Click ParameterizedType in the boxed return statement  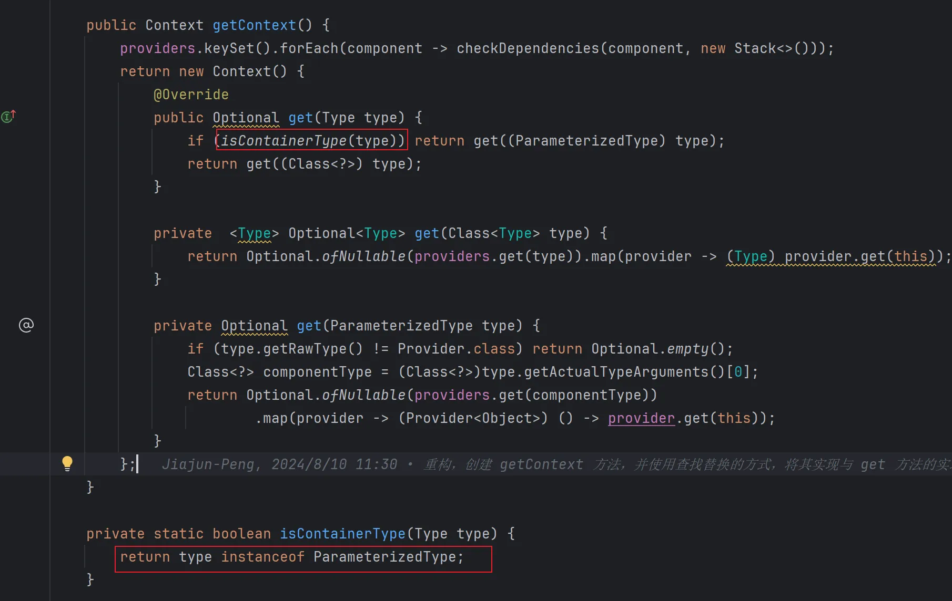388,557
